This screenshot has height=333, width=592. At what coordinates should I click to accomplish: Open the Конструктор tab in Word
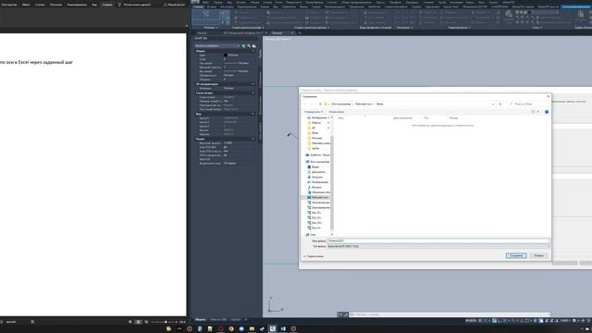coord(9,5)
